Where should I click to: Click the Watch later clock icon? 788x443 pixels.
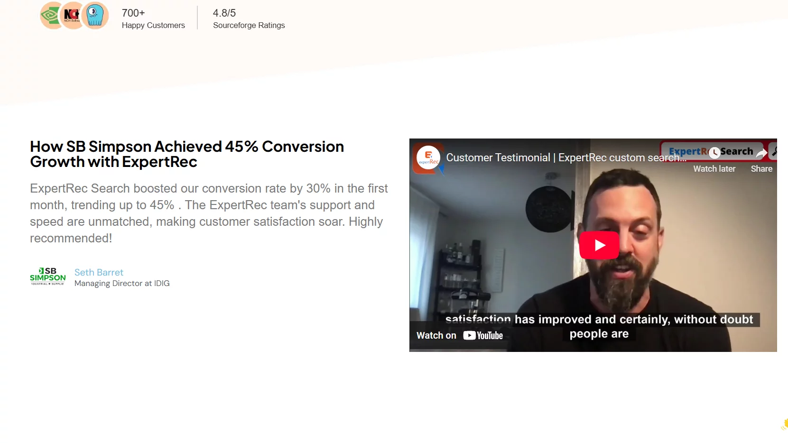click(x=714, y=153)
